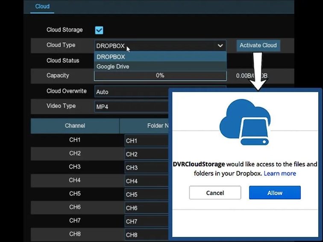The height and width of the screenshot is (242, 323).
Task: Collapse the Cloud Type dropdown arrow
Action: (x=220, y=46)
